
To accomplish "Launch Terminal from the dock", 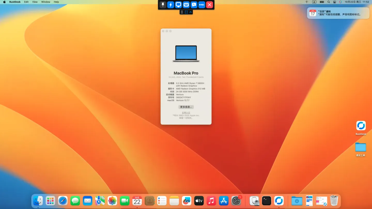I will pyautogui.click(x=266, y=200).
